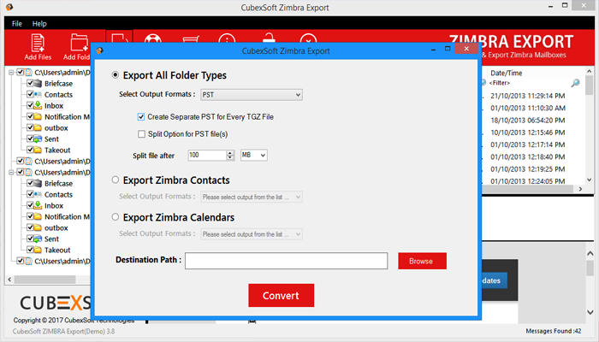The image size is (599, 342).
Task: Open the Contacts output formats dropdown
Action: point(252,197)
